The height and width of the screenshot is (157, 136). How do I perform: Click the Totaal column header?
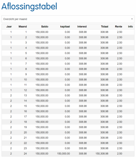pyautogui.click(x=104, y=27)
